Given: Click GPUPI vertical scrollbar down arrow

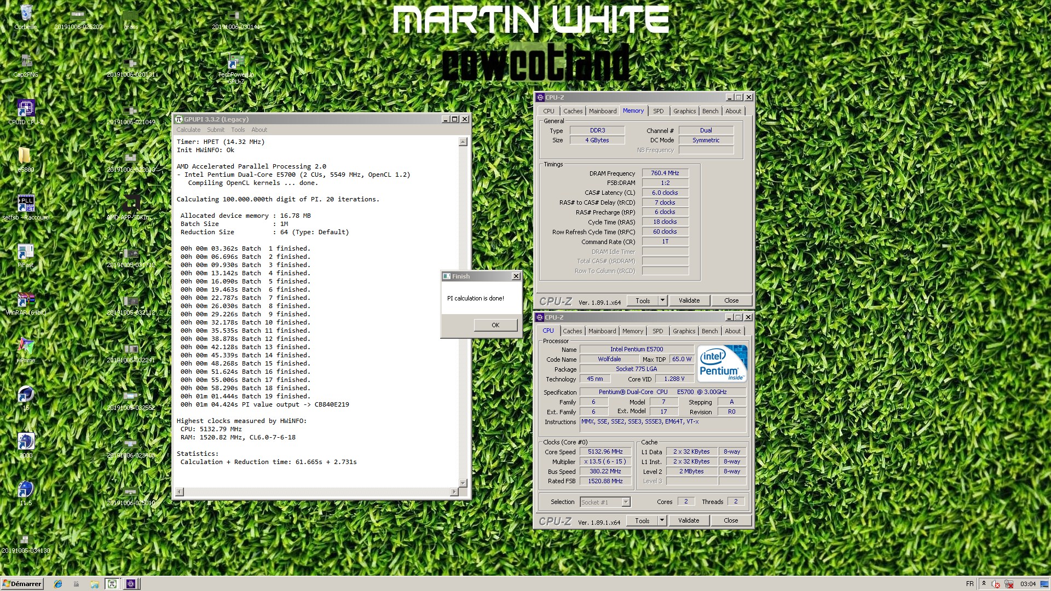Looking at the screenshot, I should click(463, 483).
